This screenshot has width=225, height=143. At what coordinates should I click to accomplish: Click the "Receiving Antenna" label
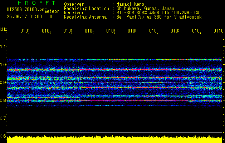85,17
